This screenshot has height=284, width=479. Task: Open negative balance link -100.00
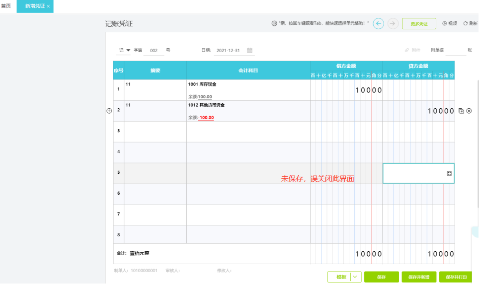pyautogui.click(x=206, y=118)
